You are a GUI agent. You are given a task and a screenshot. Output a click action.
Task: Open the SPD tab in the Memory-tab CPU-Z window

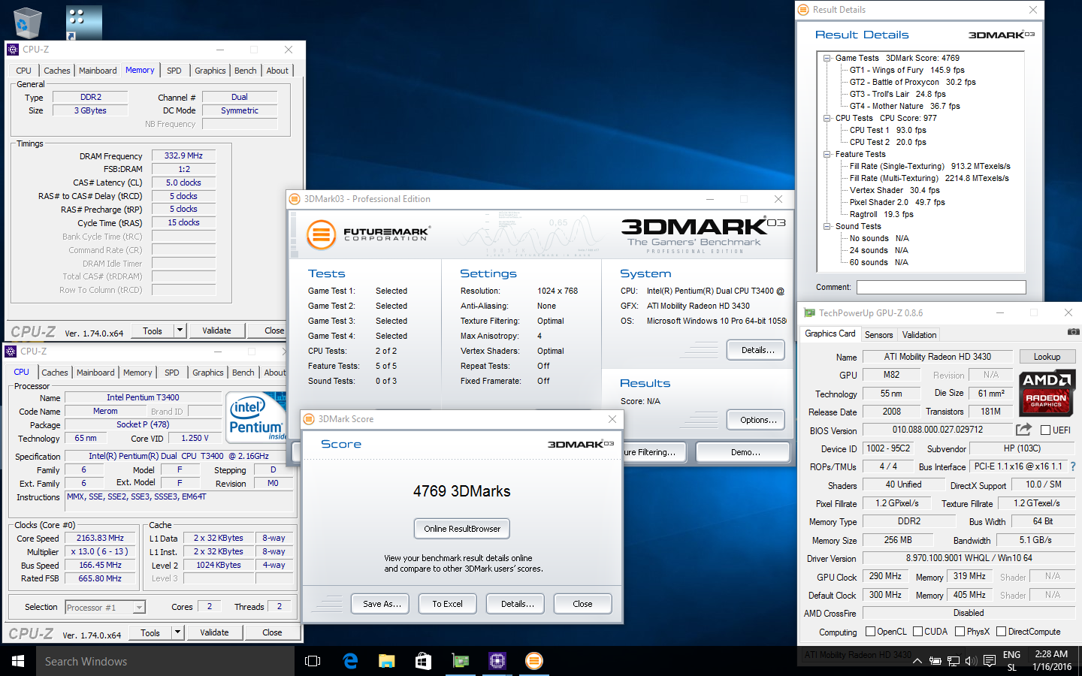click(x=174, y=71)
